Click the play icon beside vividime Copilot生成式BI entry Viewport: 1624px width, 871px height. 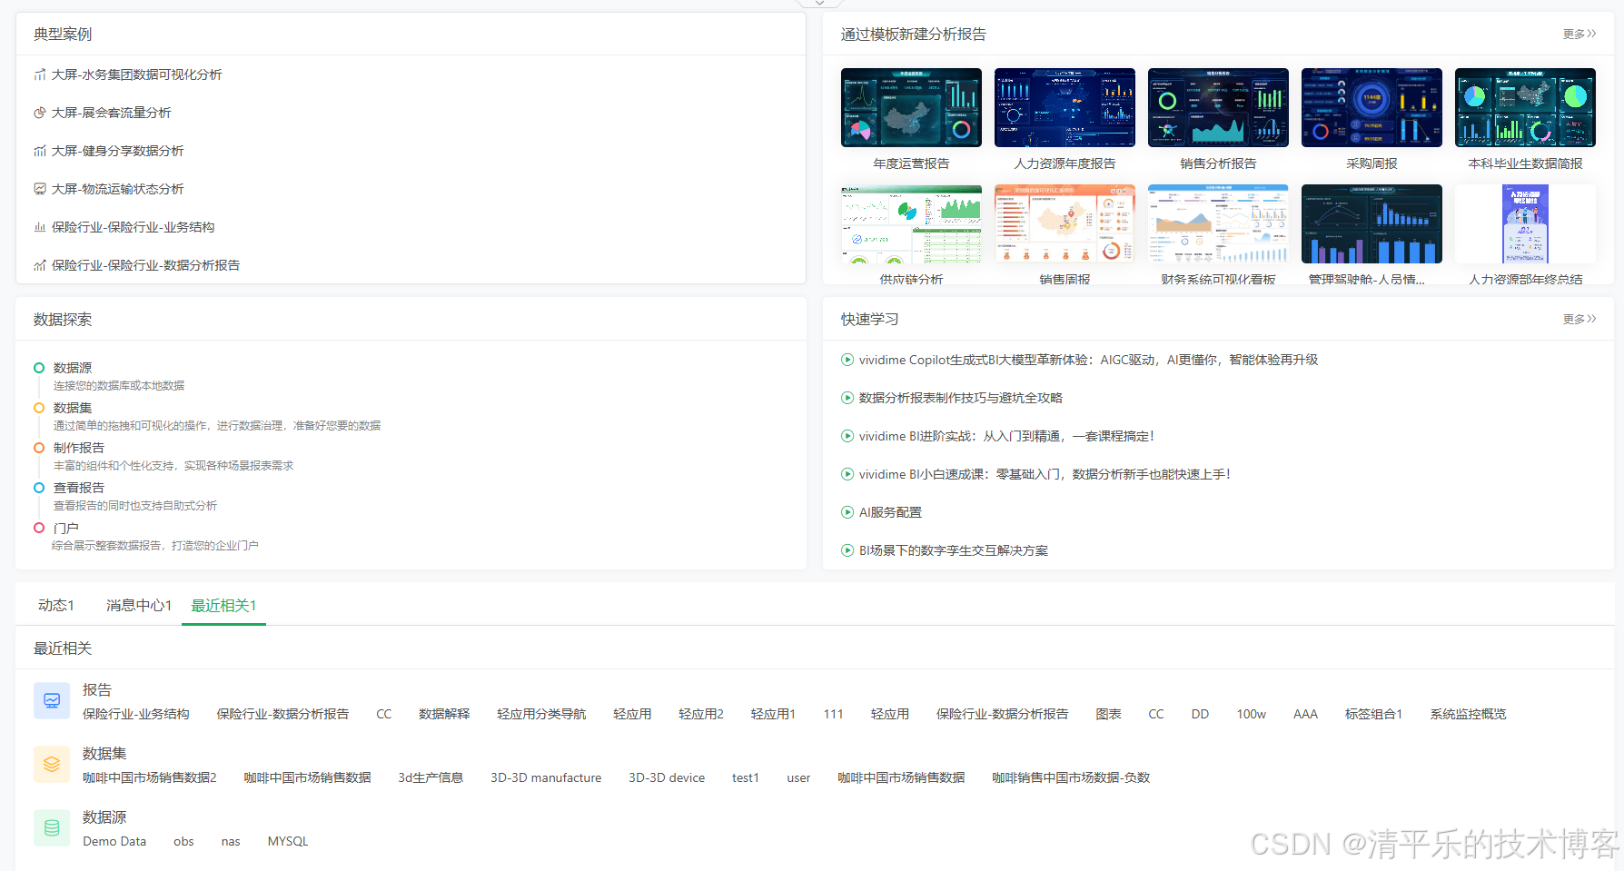pyautogui.click(x=847, y=360)
